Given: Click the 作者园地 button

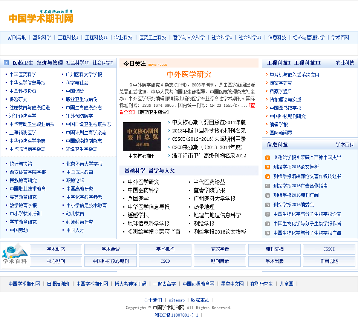Looking at the screenshot, I should coord(329,261).
